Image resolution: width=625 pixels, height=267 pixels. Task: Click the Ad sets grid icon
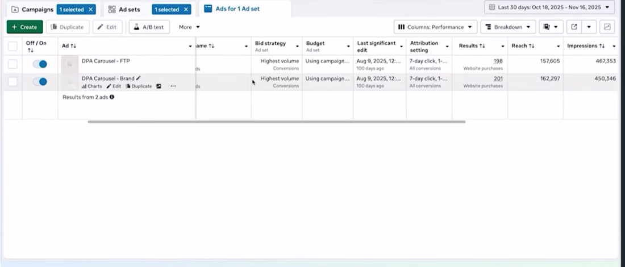pos(112,9)
